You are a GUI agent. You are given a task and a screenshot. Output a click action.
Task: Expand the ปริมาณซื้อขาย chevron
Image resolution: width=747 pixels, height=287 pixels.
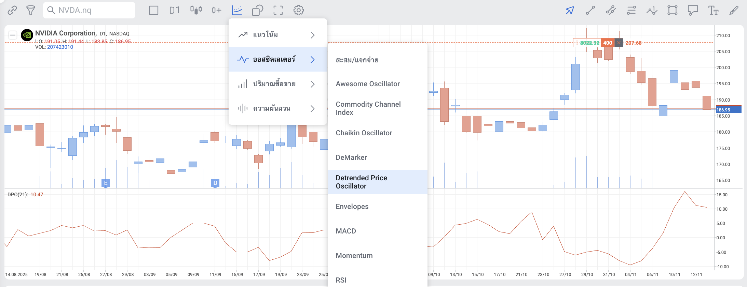(x=313, y=84)
